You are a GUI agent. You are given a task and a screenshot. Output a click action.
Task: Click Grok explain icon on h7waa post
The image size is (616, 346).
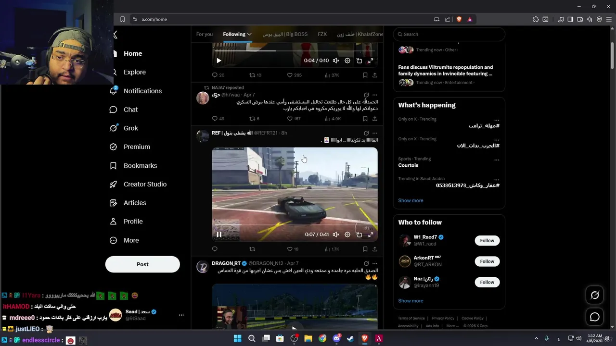[x=366, y=95]
